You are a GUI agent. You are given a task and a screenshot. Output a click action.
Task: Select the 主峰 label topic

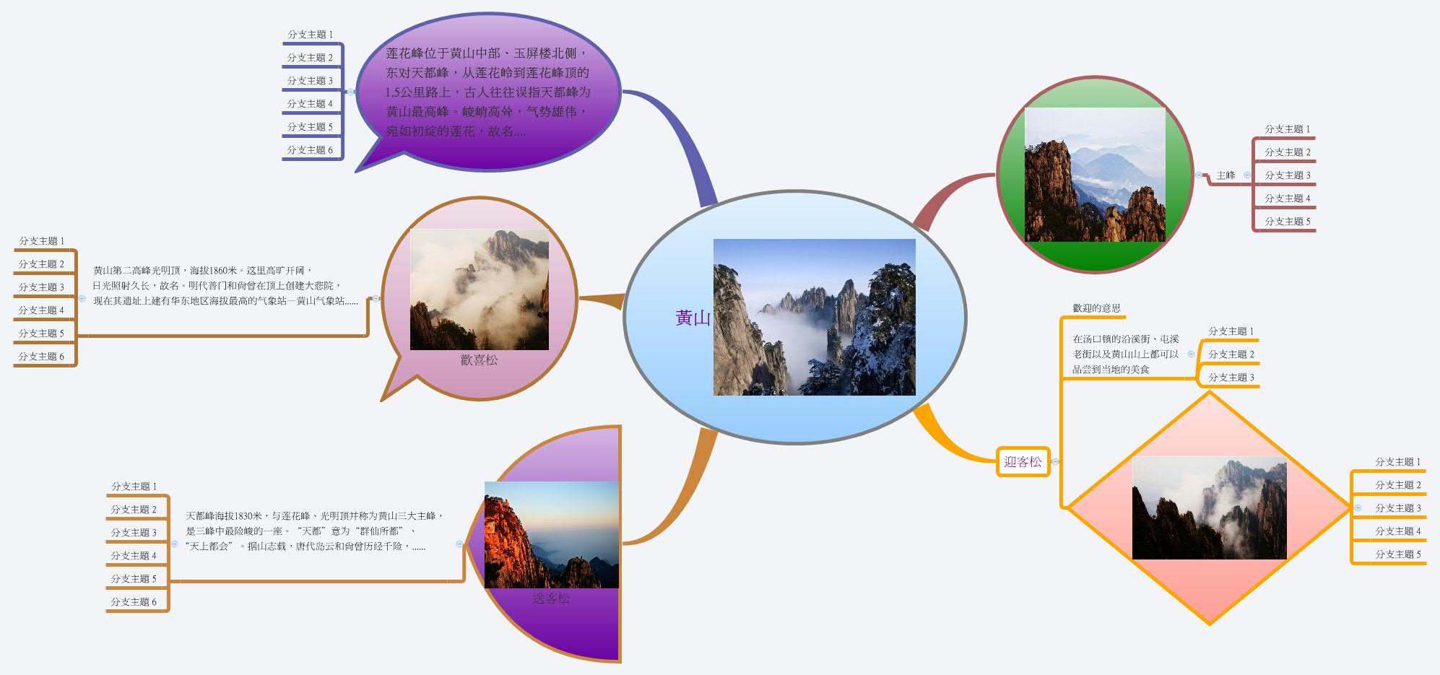tap(1226, 175)
